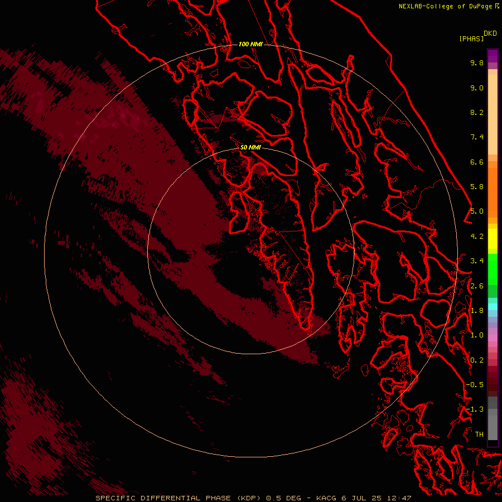
Task: Click the 7.4 value on the color scale
Action: point(477,137)
